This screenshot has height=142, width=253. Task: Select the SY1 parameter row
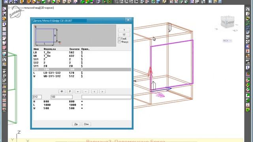(82, 66)
